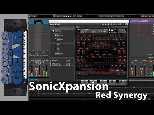Collapse the Instruments folder expander
The height and width of the screenshot is (115, 154).
tap(54, 38)
